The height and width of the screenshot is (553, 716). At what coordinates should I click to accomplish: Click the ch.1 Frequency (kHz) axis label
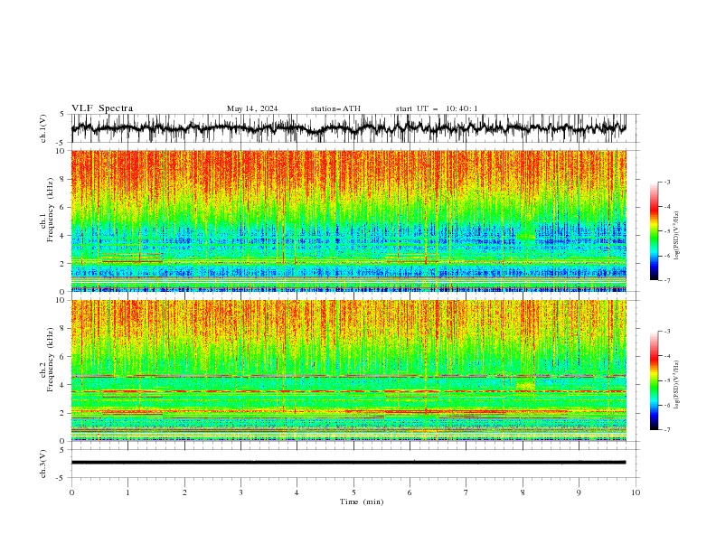pos(47,210)
